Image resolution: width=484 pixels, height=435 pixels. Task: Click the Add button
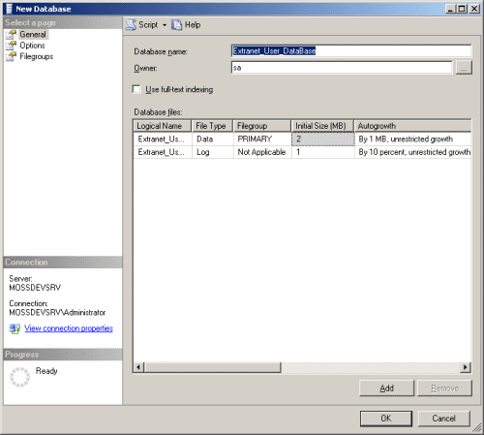[x=386, y=388]
